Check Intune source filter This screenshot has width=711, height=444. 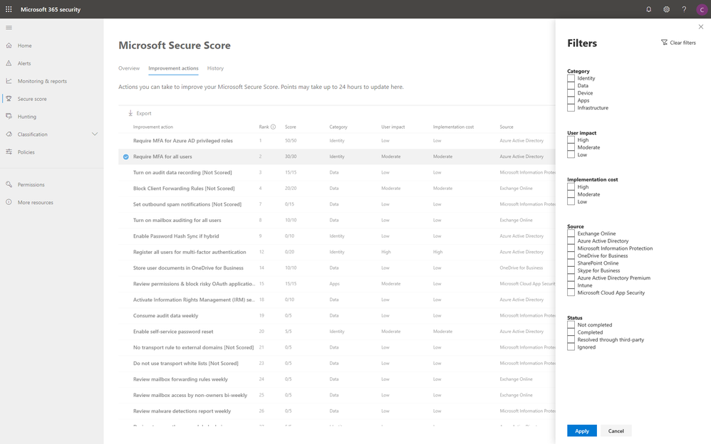tap(571, 285)
